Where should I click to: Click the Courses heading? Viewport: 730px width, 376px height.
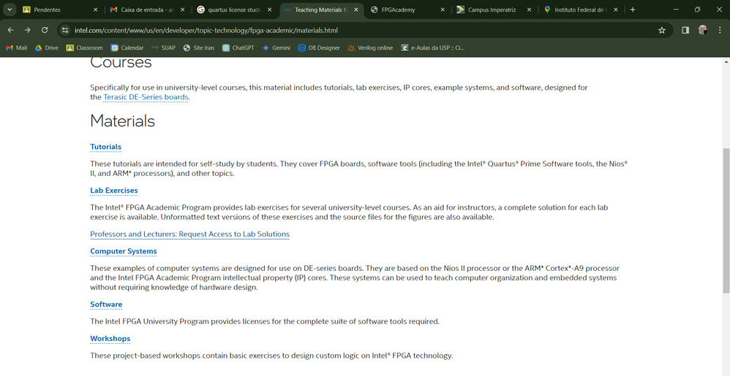(x=121, y=62)
